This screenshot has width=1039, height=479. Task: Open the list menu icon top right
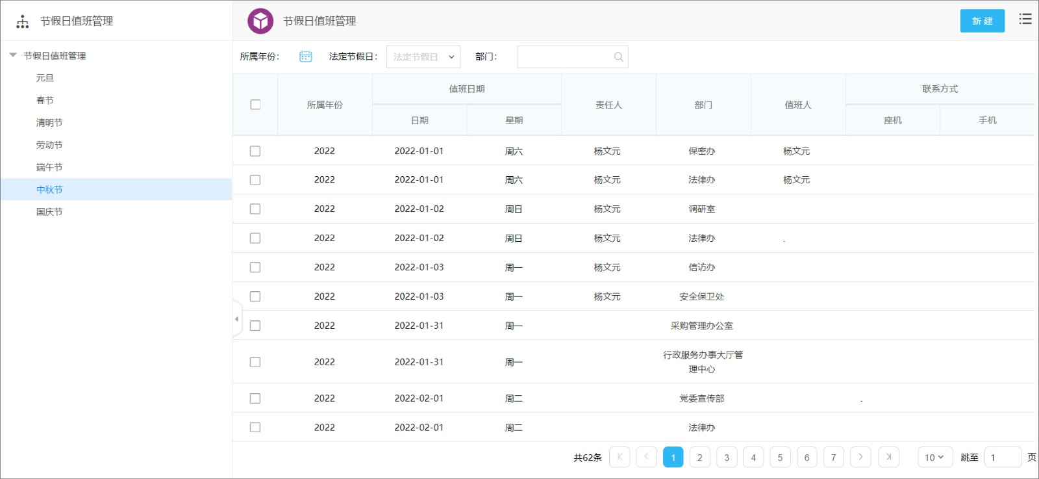point(1025,19)
